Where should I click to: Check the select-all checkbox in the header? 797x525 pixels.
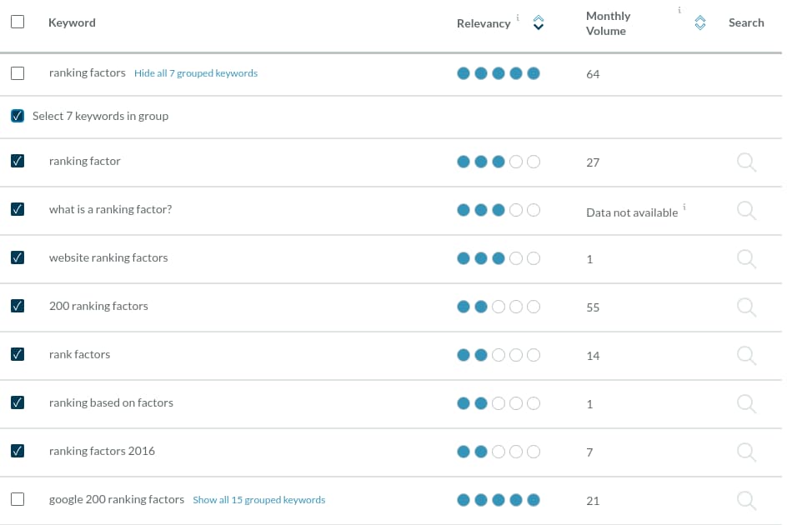click(18, 22)
